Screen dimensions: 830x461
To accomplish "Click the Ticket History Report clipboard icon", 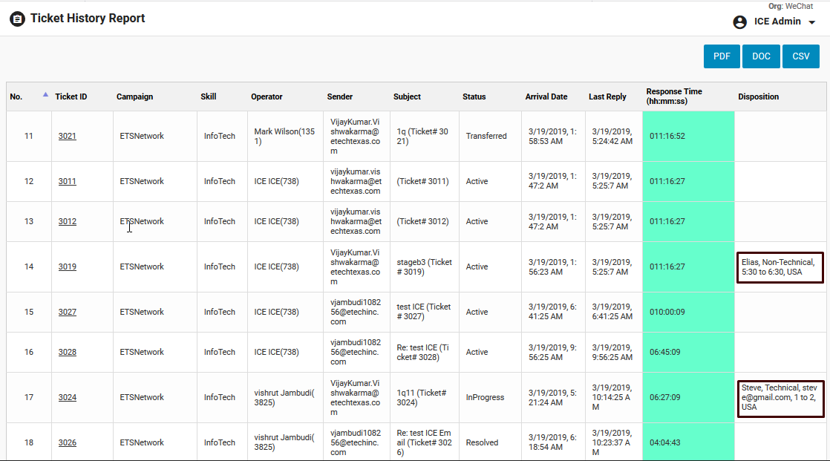I will click(x=17, y=19).
